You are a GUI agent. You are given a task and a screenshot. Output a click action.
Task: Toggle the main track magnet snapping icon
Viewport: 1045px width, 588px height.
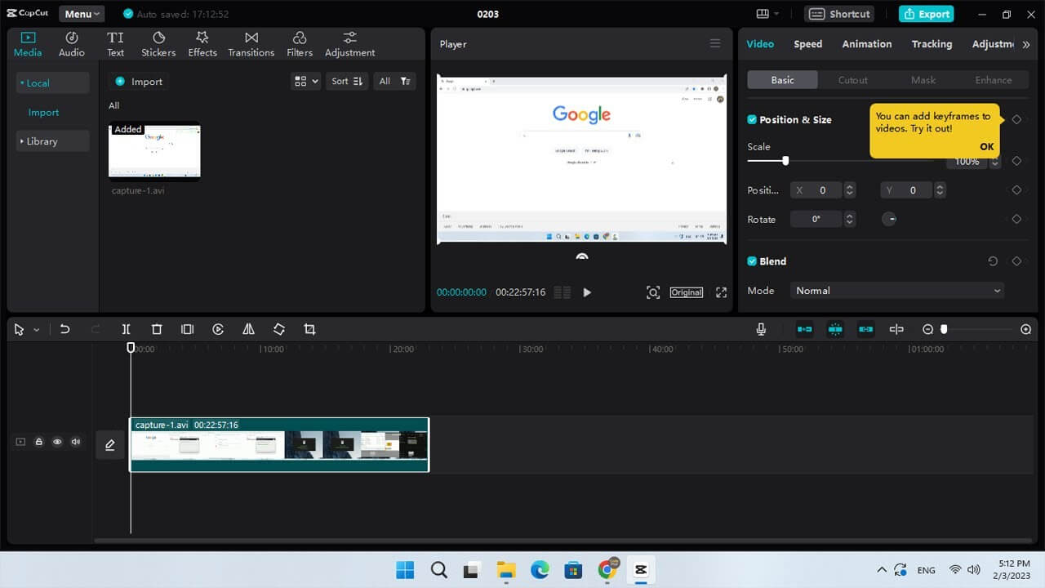[x=805, y=329]
